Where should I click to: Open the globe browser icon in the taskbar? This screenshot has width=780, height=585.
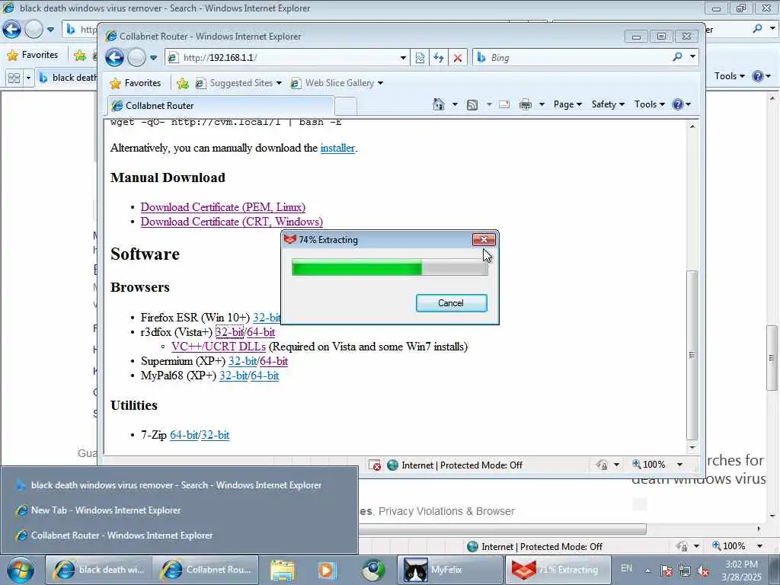[373, 570]
